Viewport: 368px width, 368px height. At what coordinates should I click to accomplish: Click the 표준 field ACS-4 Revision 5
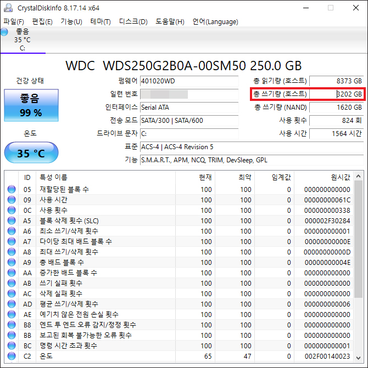click(252, 147)
